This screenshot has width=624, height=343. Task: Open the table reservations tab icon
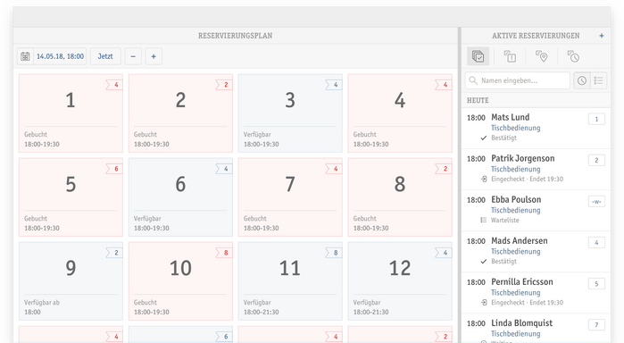[x=510, y=56]
